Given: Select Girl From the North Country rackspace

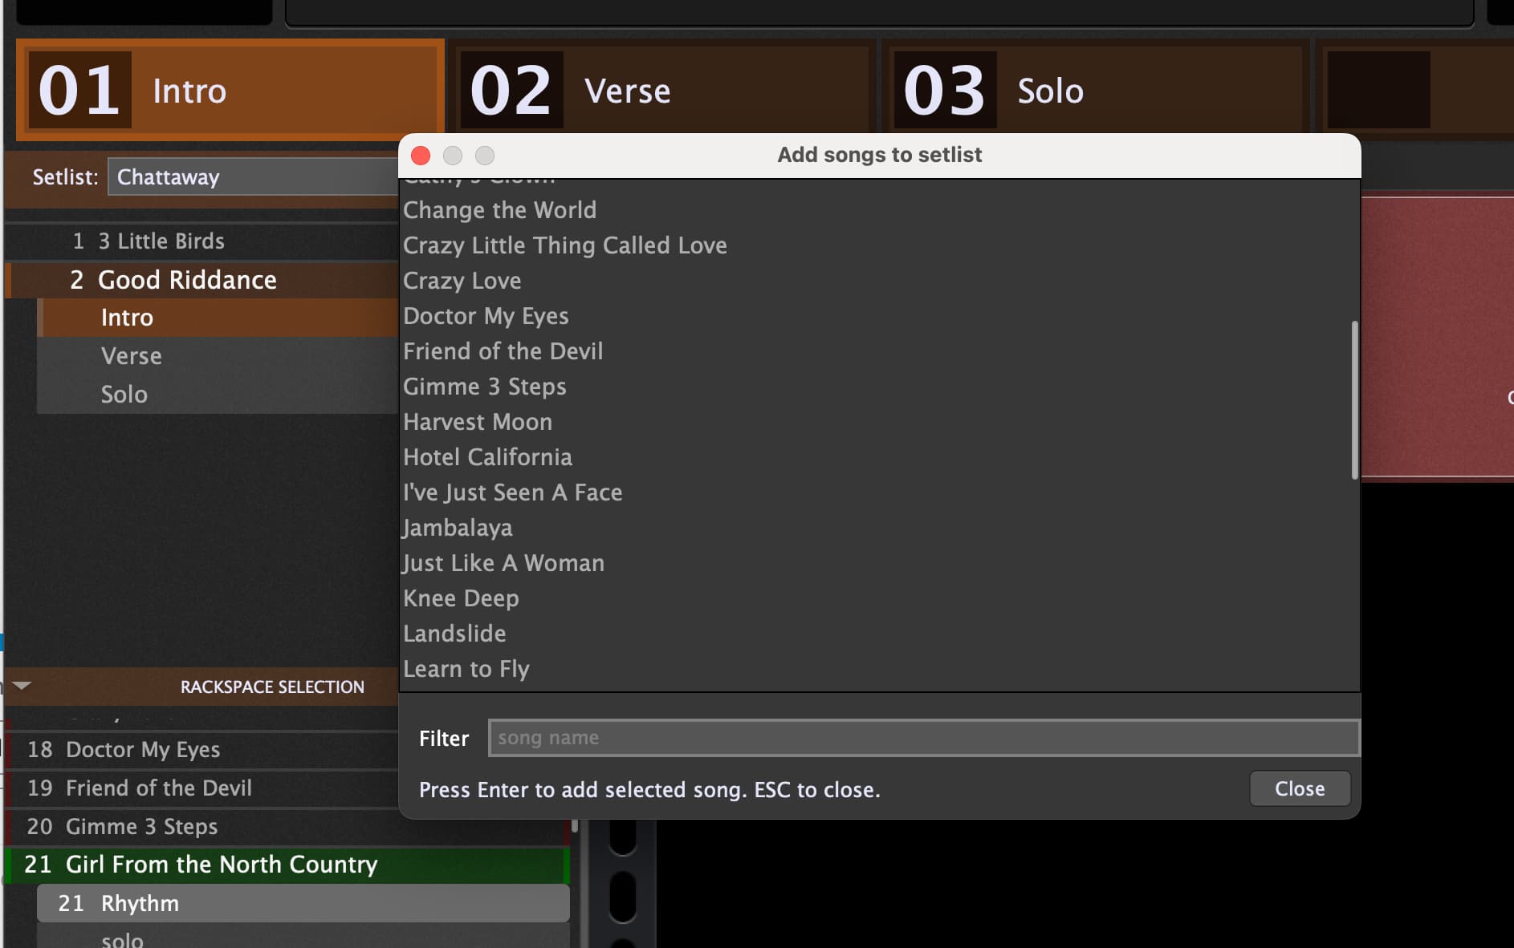Looking at the screenshot, I should coord(287,865).
